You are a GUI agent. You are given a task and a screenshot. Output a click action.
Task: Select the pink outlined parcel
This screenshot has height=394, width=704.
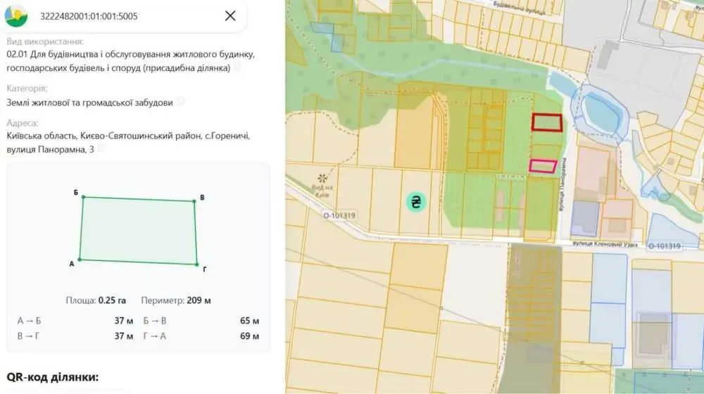(543, 166)
